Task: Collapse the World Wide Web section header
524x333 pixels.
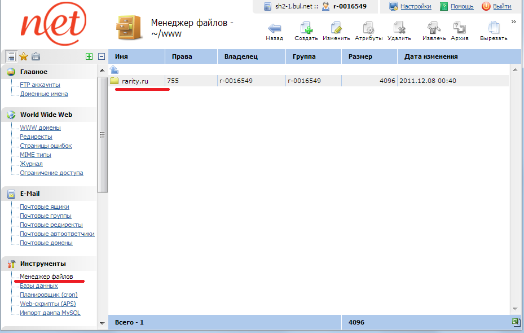Action: (46, 115)
